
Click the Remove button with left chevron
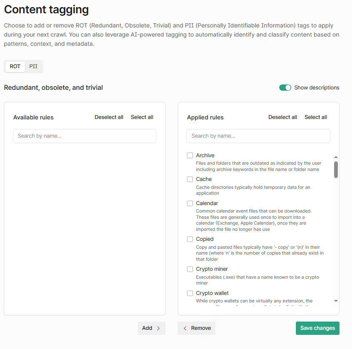pyautogui.click(x=196, y=328)
